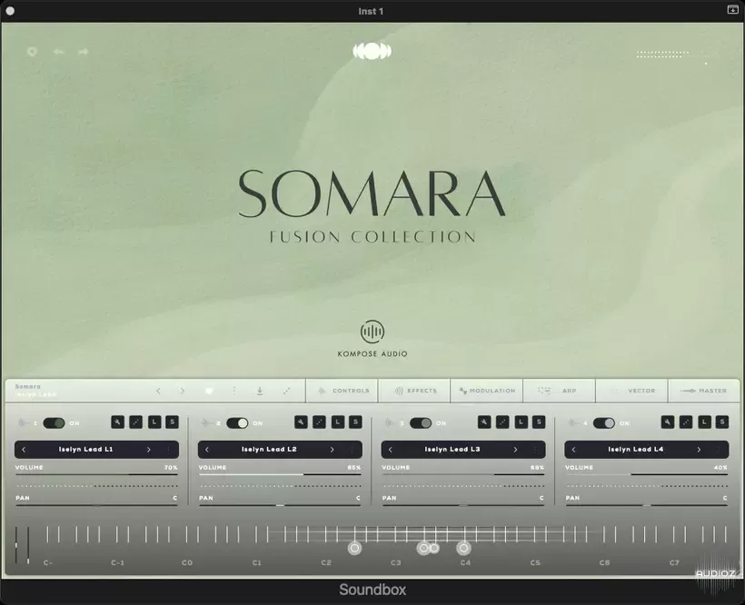The width and height of the screenshot is (745, 605).
Task: Click the key marker above C4
Action: click(463, 549)
